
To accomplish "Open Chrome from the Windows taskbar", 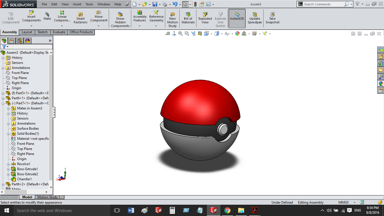I will 227,210.
